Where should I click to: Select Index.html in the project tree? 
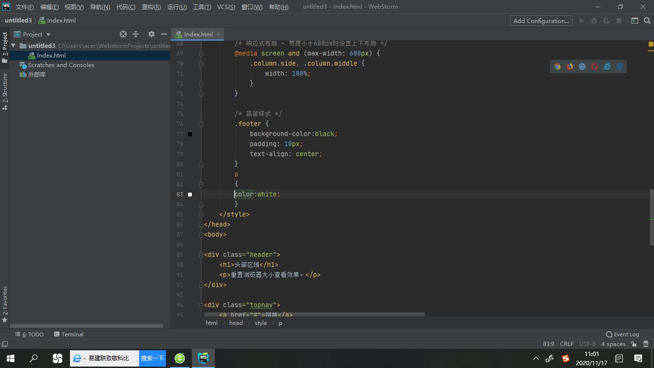tap(51, 56)
